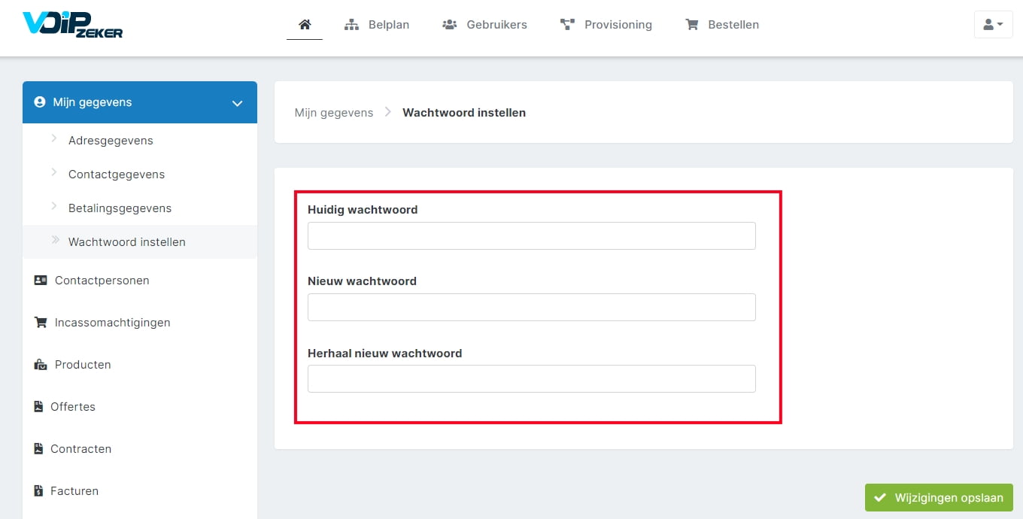
Task: Click the chevron before Adresgegevens
Action: 54,138
